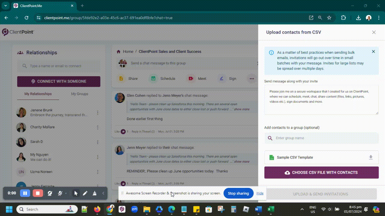Viewport: 385px width, 216px height.
Task: Open more group actions ellipsis
Action: click(x=251, y=79)
